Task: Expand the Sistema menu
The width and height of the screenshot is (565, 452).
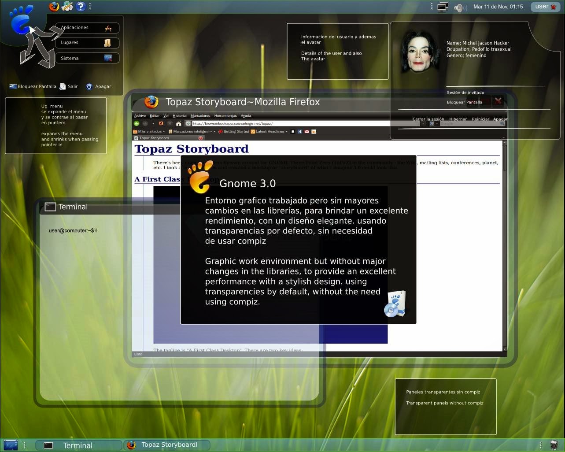Action: click(87, 58)
